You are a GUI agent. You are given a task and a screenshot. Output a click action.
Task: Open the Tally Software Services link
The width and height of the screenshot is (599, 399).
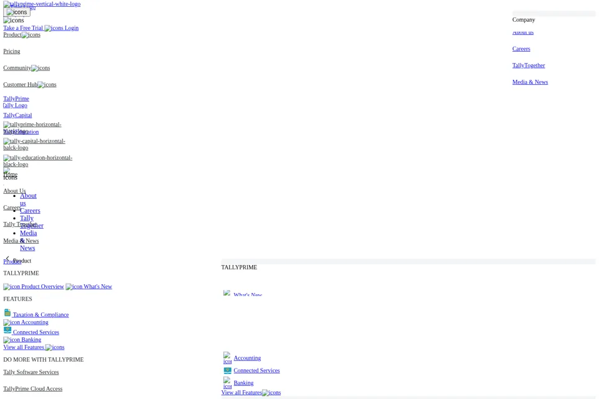(x=31, y=372)
